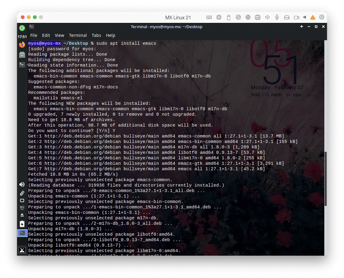
Task: Click 'Unpacking m17n-db (1.8.0-3) ...' line
Action: 70,229
